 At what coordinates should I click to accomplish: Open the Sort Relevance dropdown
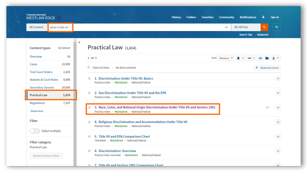coord(226,58)
